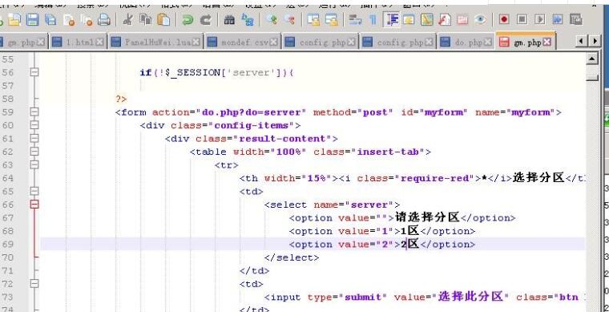
Task: Click the Print icon in toolbar
Action: [103, 19]
